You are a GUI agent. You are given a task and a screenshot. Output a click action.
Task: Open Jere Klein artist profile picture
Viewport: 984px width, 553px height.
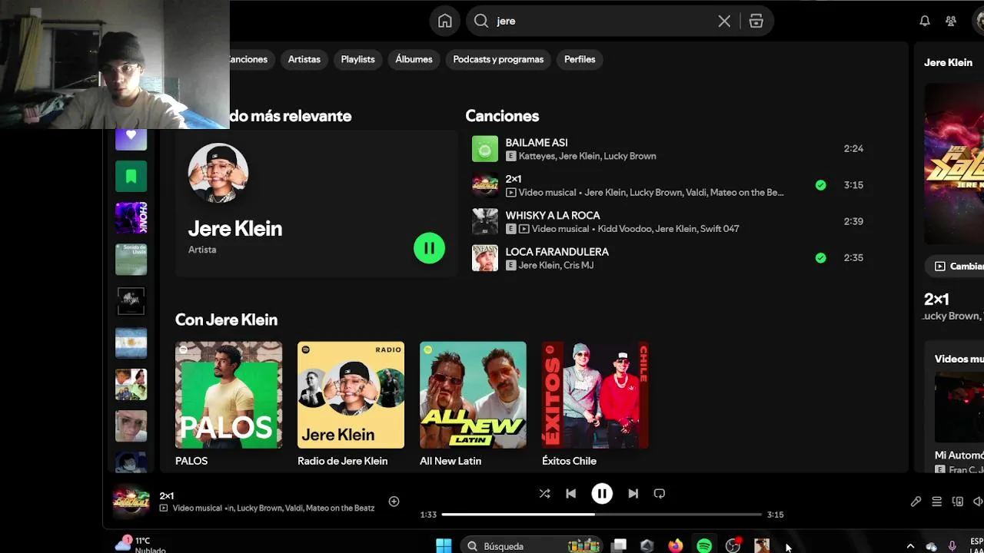click(218, 173)
